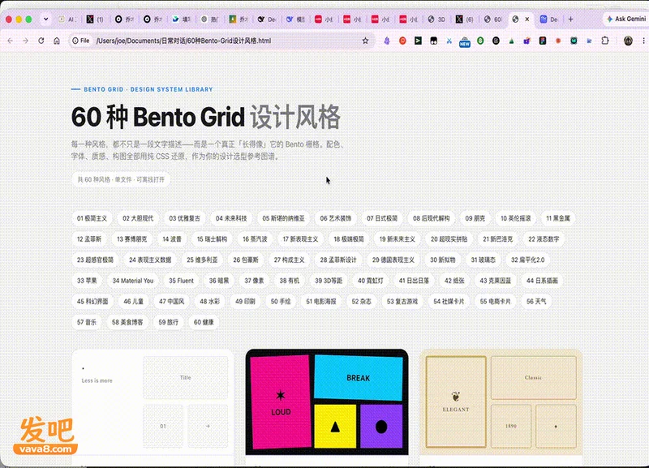Screen dimensions: 649x468
Task: Choose the 37 像素 chip
Action: coord(254,280)
